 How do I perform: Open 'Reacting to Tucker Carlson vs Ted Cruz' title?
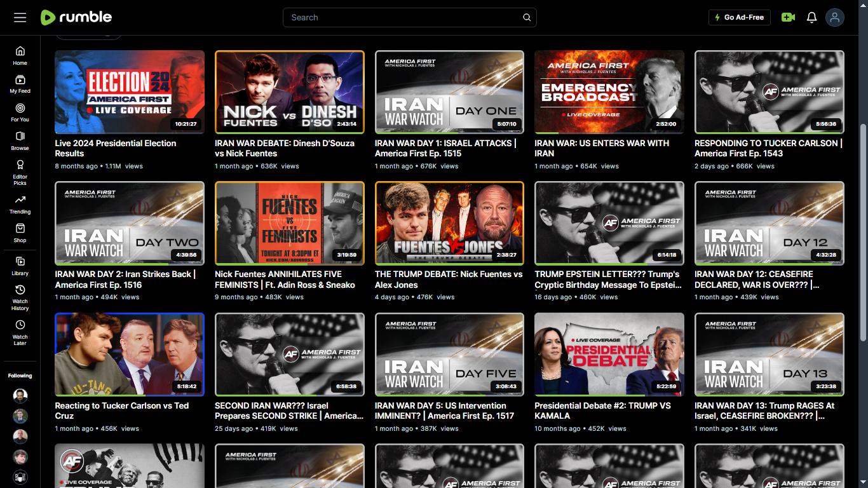[x=122, y=410]
